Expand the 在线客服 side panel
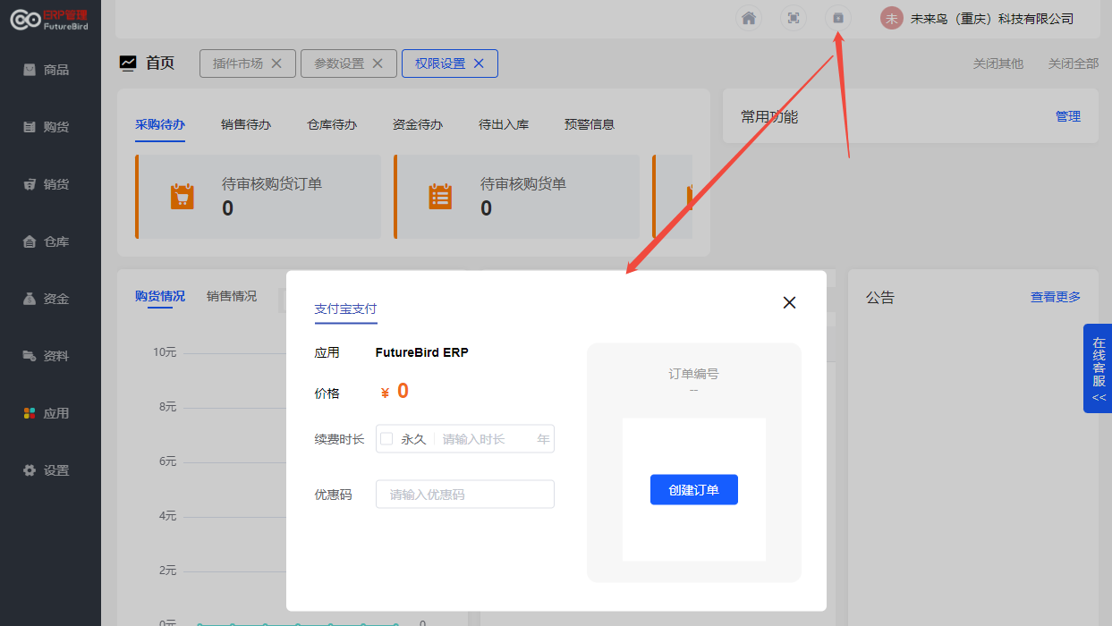The image size is (1112, 626). point(1098,368)
